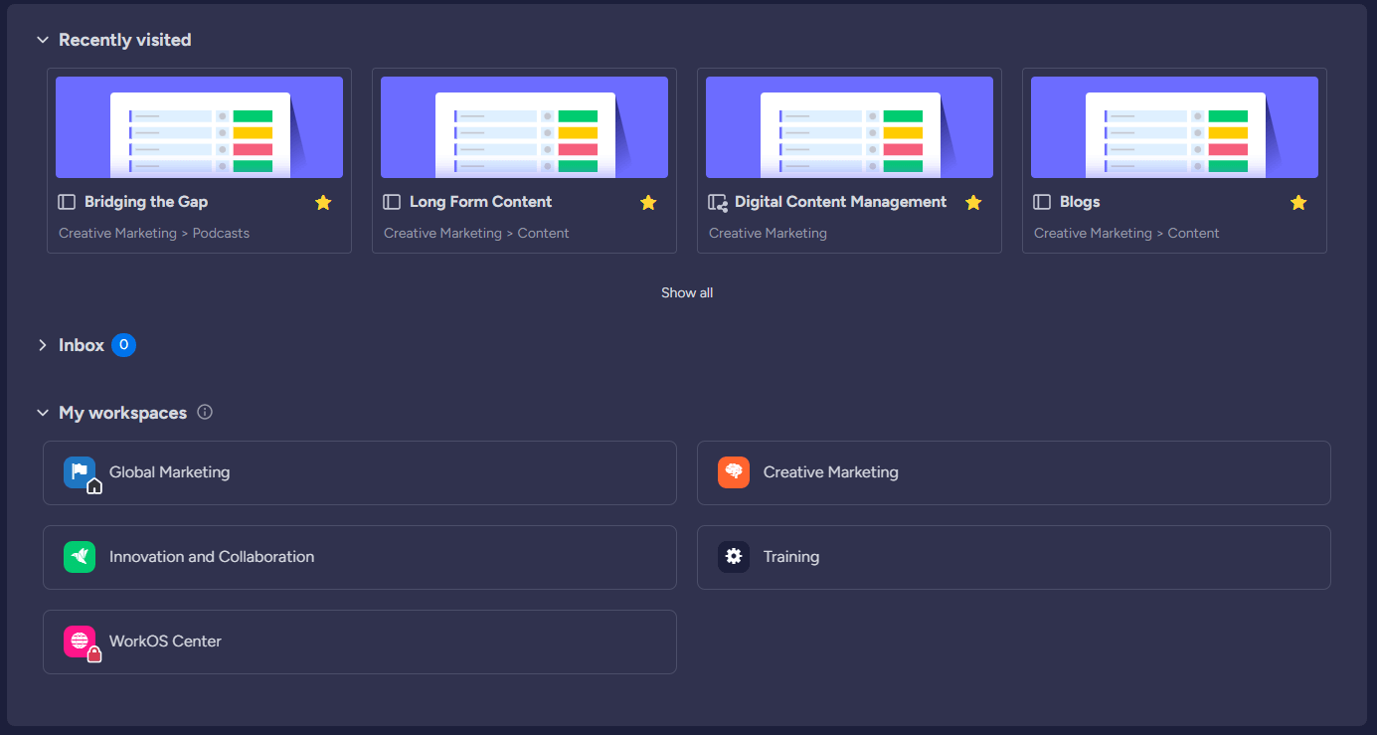Open the Digital Content Management thumbnail
This screenshot has height=735, width=1377.
pos(849,127)
